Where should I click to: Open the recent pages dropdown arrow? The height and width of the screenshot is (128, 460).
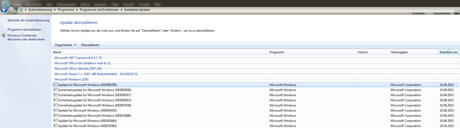coord(16,10)
